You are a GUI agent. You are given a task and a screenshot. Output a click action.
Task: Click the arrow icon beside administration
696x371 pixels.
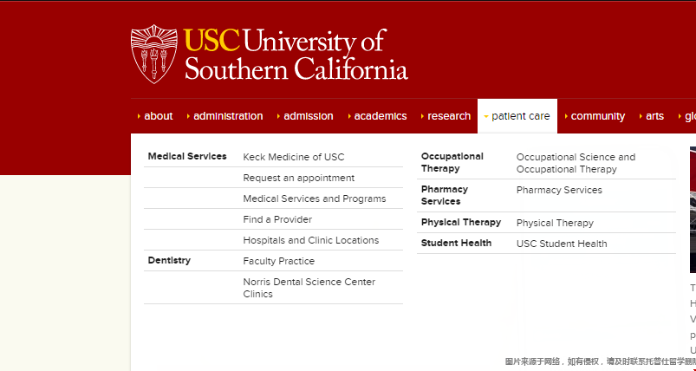pos(188,116)
